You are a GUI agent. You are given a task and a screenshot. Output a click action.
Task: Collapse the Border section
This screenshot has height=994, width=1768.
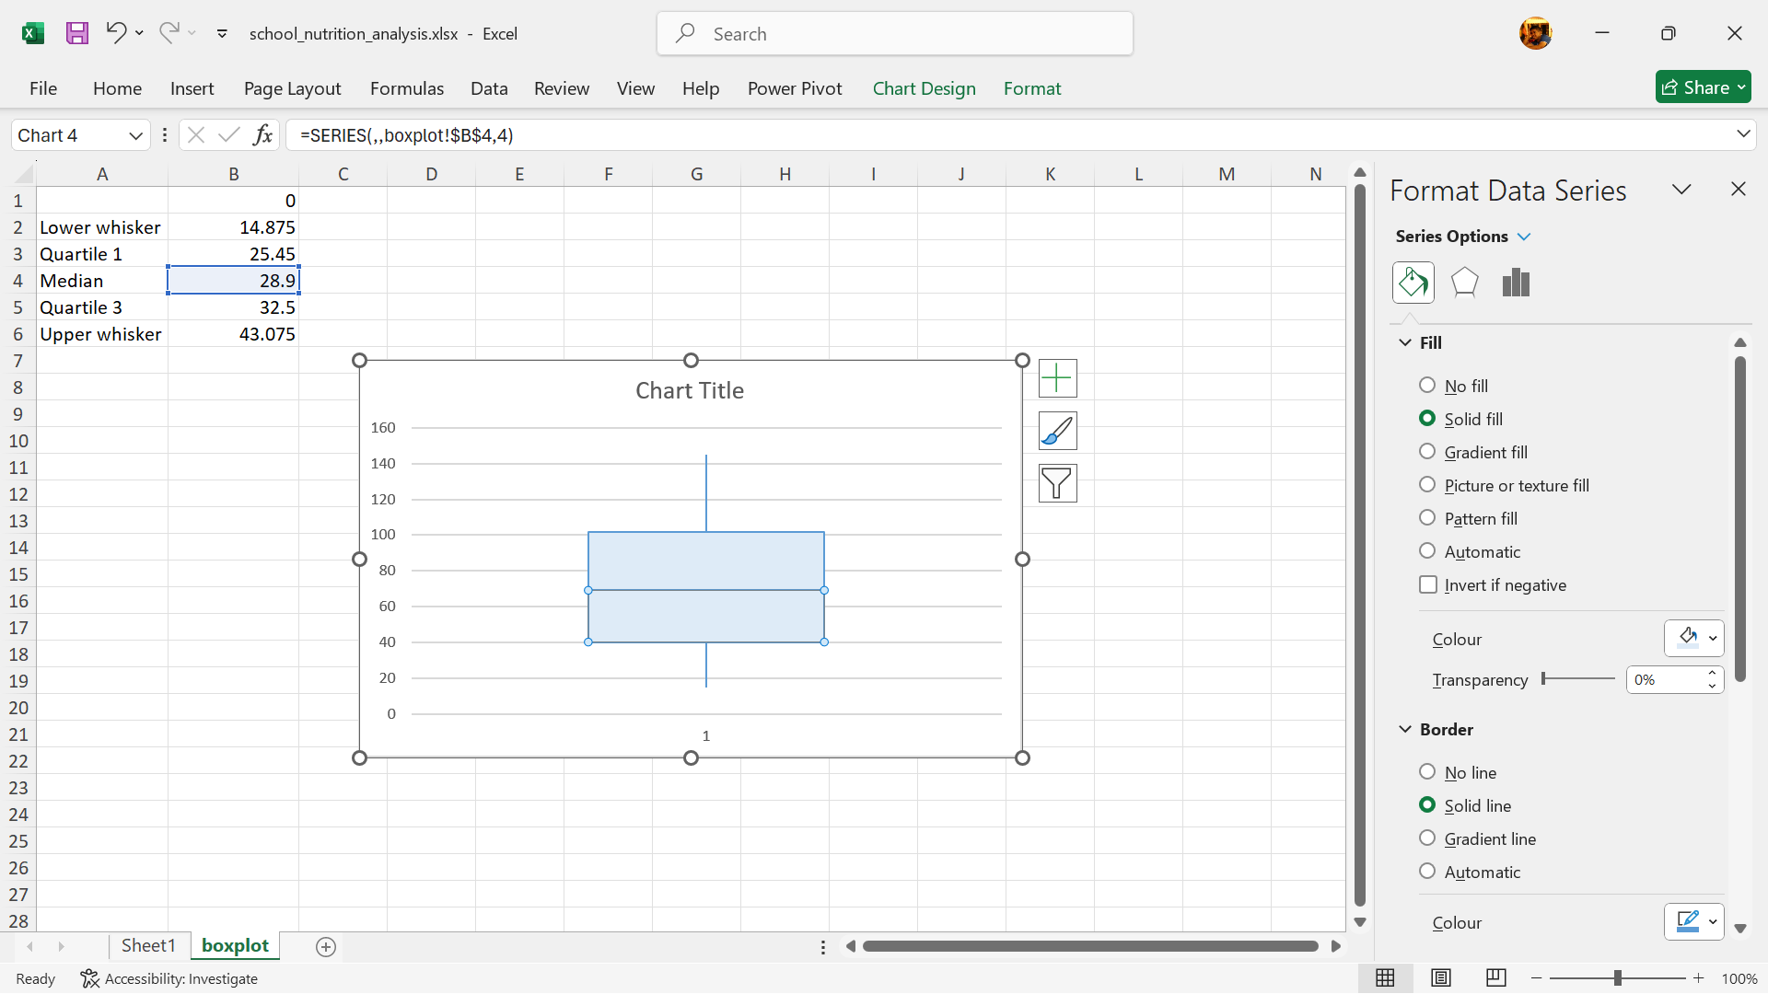(1405, 729)
